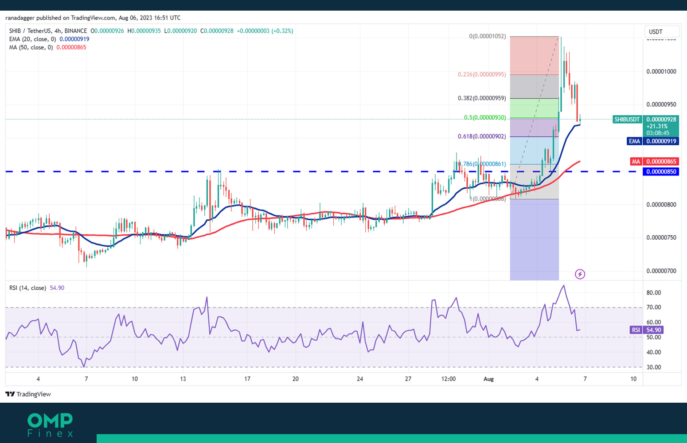Click the 12:00 label on time axis
This screenshot has width=687, height=443.
click(449, 379)
